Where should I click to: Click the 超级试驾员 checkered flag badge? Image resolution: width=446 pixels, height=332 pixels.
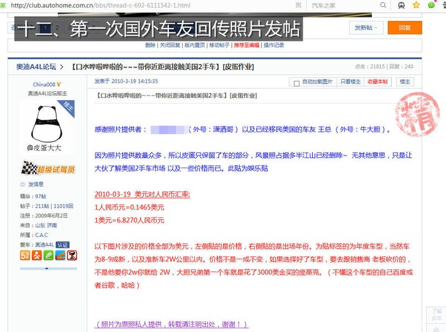point(48,169)
